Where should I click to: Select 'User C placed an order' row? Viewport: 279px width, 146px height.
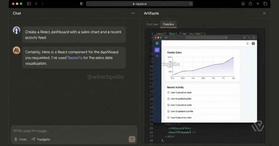click(x=202, y=105)
